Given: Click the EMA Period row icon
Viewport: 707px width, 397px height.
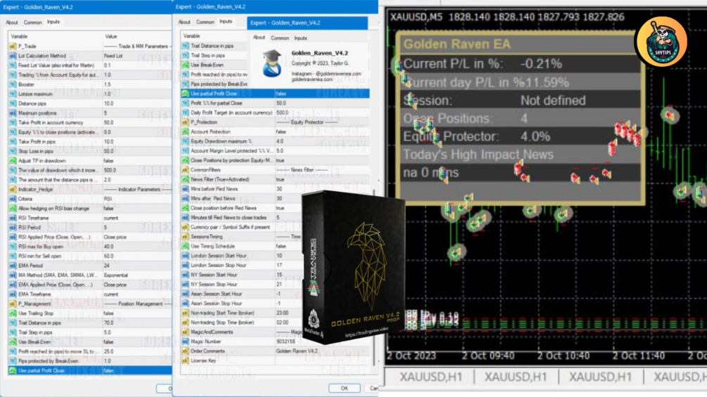Looking at the screenshot, I should [13, 266].
